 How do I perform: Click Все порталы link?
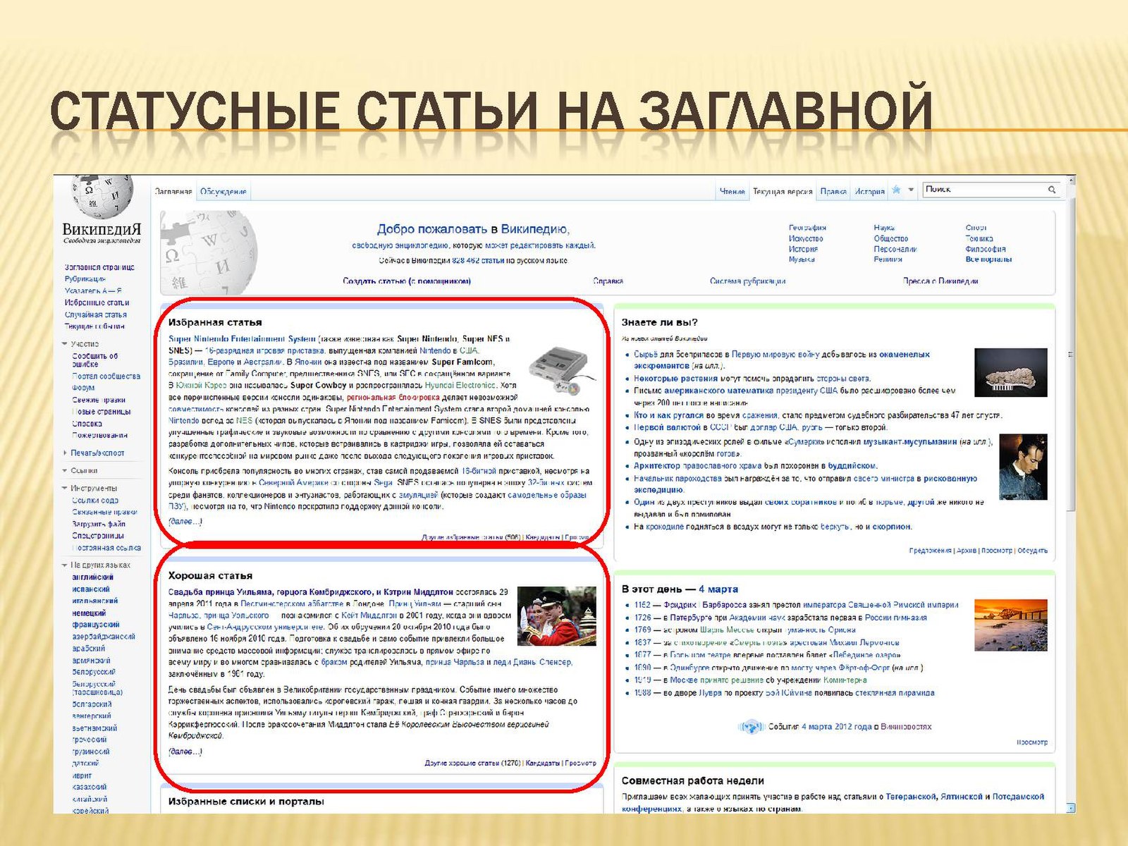pyautogui.click(x=988, y=259)
